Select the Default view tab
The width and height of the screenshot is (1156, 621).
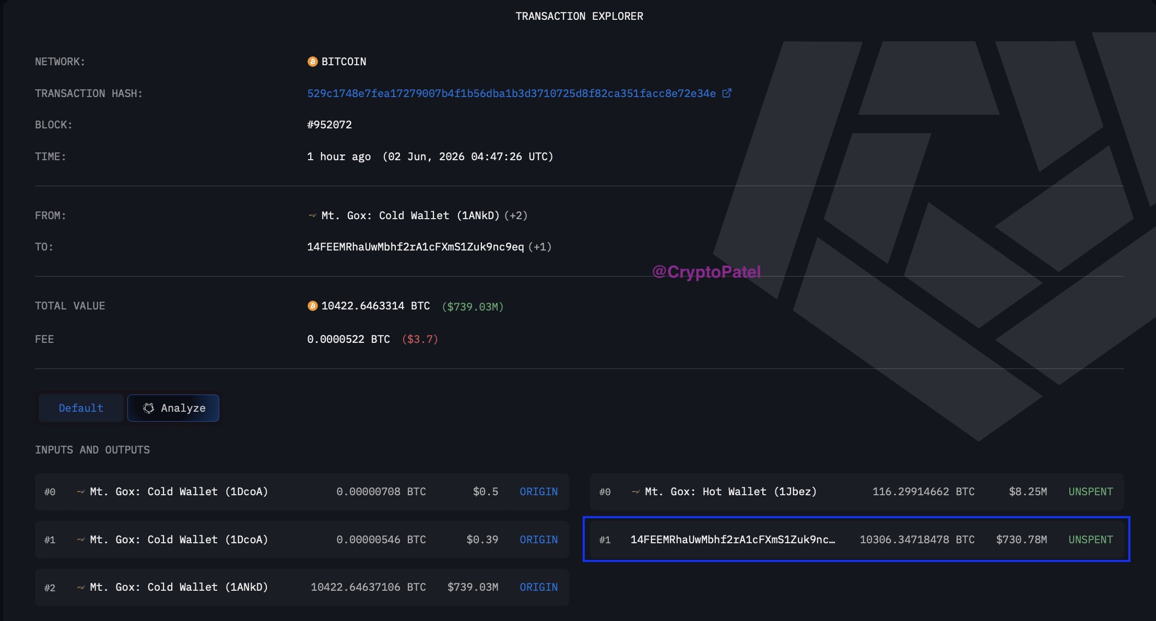pyautogui.click(x=81, y=408)
